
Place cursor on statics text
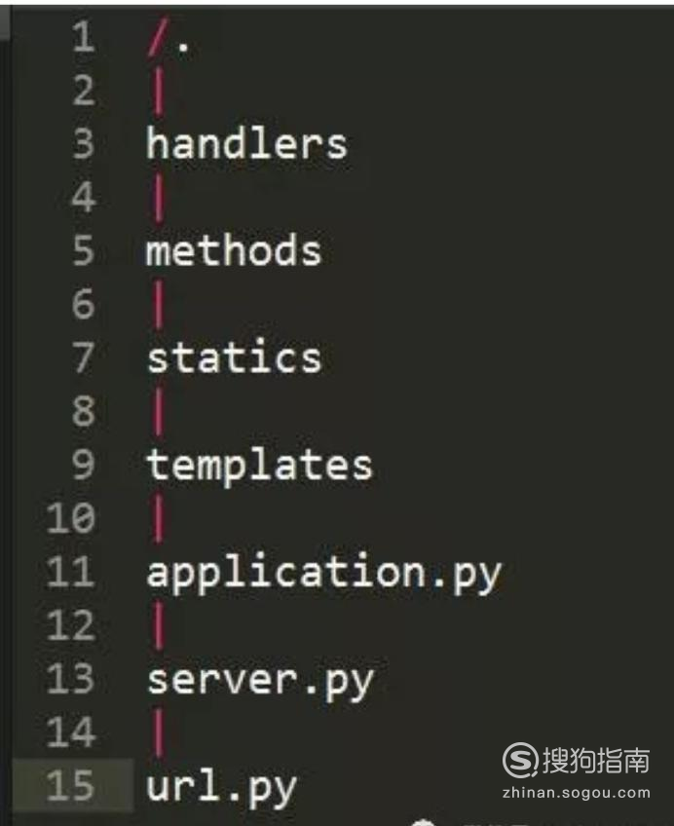click(x=235, y=357)
